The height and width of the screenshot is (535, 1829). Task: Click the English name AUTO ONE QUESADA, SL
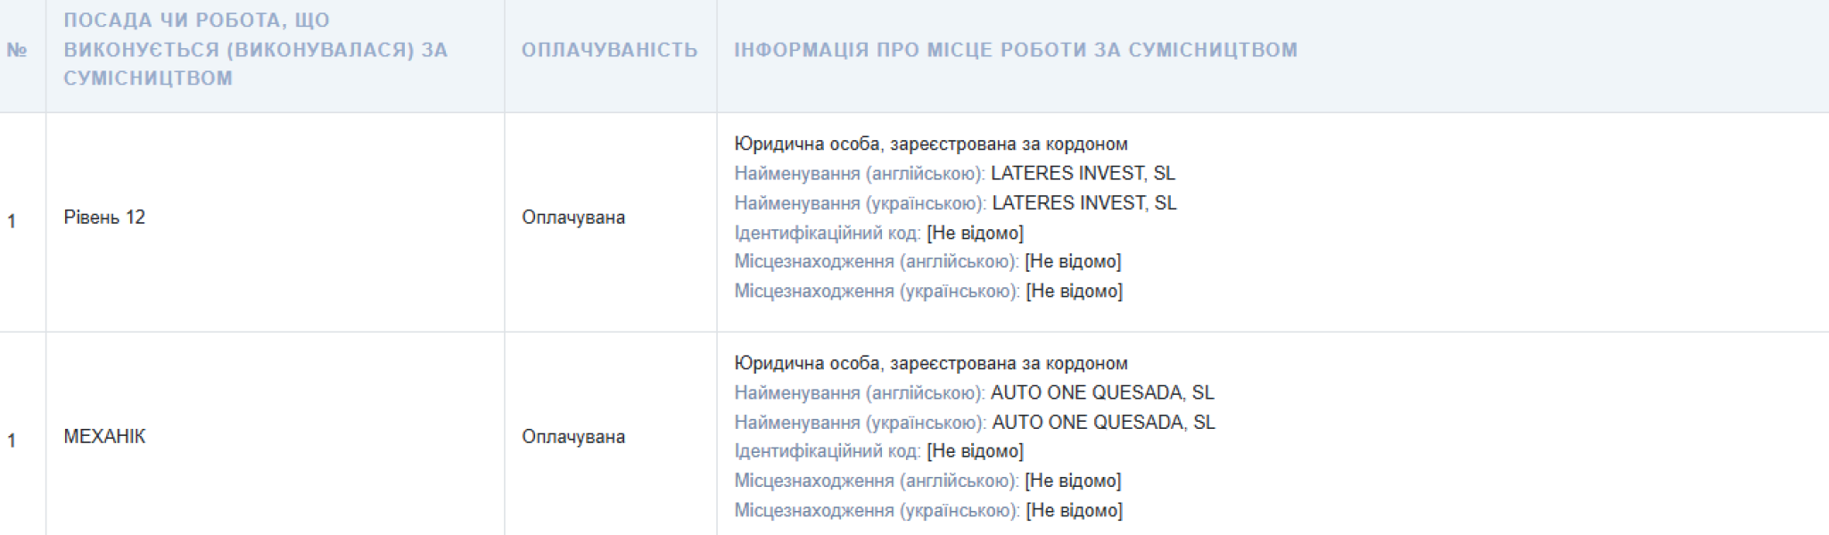[1102, 392]
